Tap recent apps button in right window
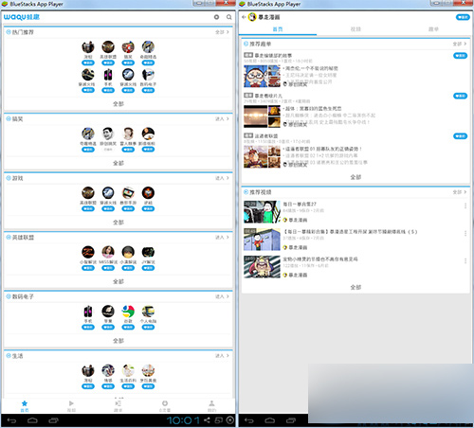The height and width of the screenshot is (428, 474). click(x=291, y=420)
